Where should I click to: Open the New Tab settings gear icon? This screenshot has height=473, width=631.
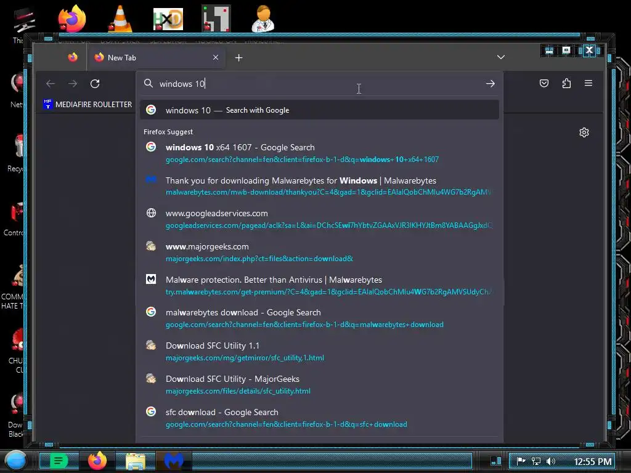584,132
